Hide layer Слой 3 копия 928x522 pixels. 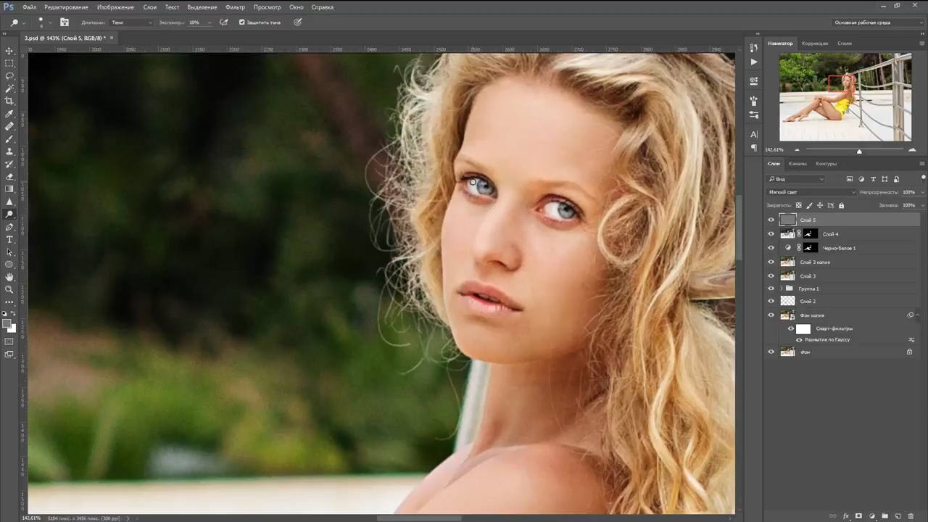771,262
